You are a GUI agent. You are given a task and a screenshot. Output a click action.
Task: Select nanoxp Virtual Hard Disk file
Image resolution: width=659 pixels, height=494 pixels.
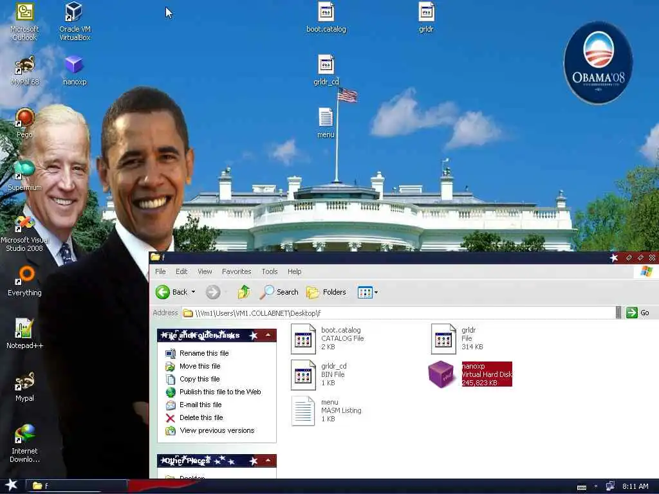[470, 374]
